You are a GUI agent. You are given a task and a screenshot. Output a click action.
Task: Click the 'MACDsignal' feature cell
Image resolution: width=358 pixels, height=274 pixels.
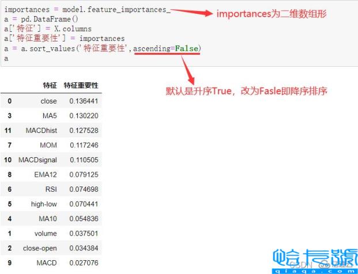tap(37, 160)
